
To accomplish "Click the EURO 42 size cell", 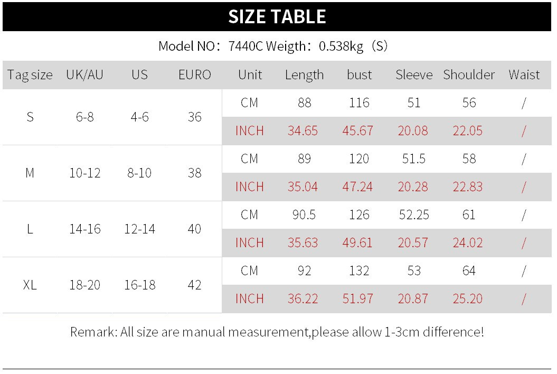I will [194, 285].
